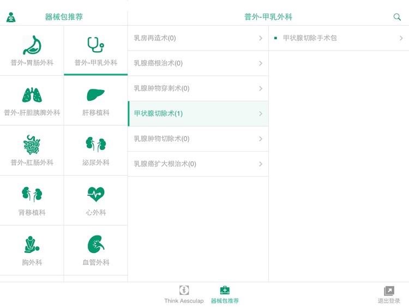Select the stethoscope icon for 普外-甲乳外科

[x=96, y=45]
